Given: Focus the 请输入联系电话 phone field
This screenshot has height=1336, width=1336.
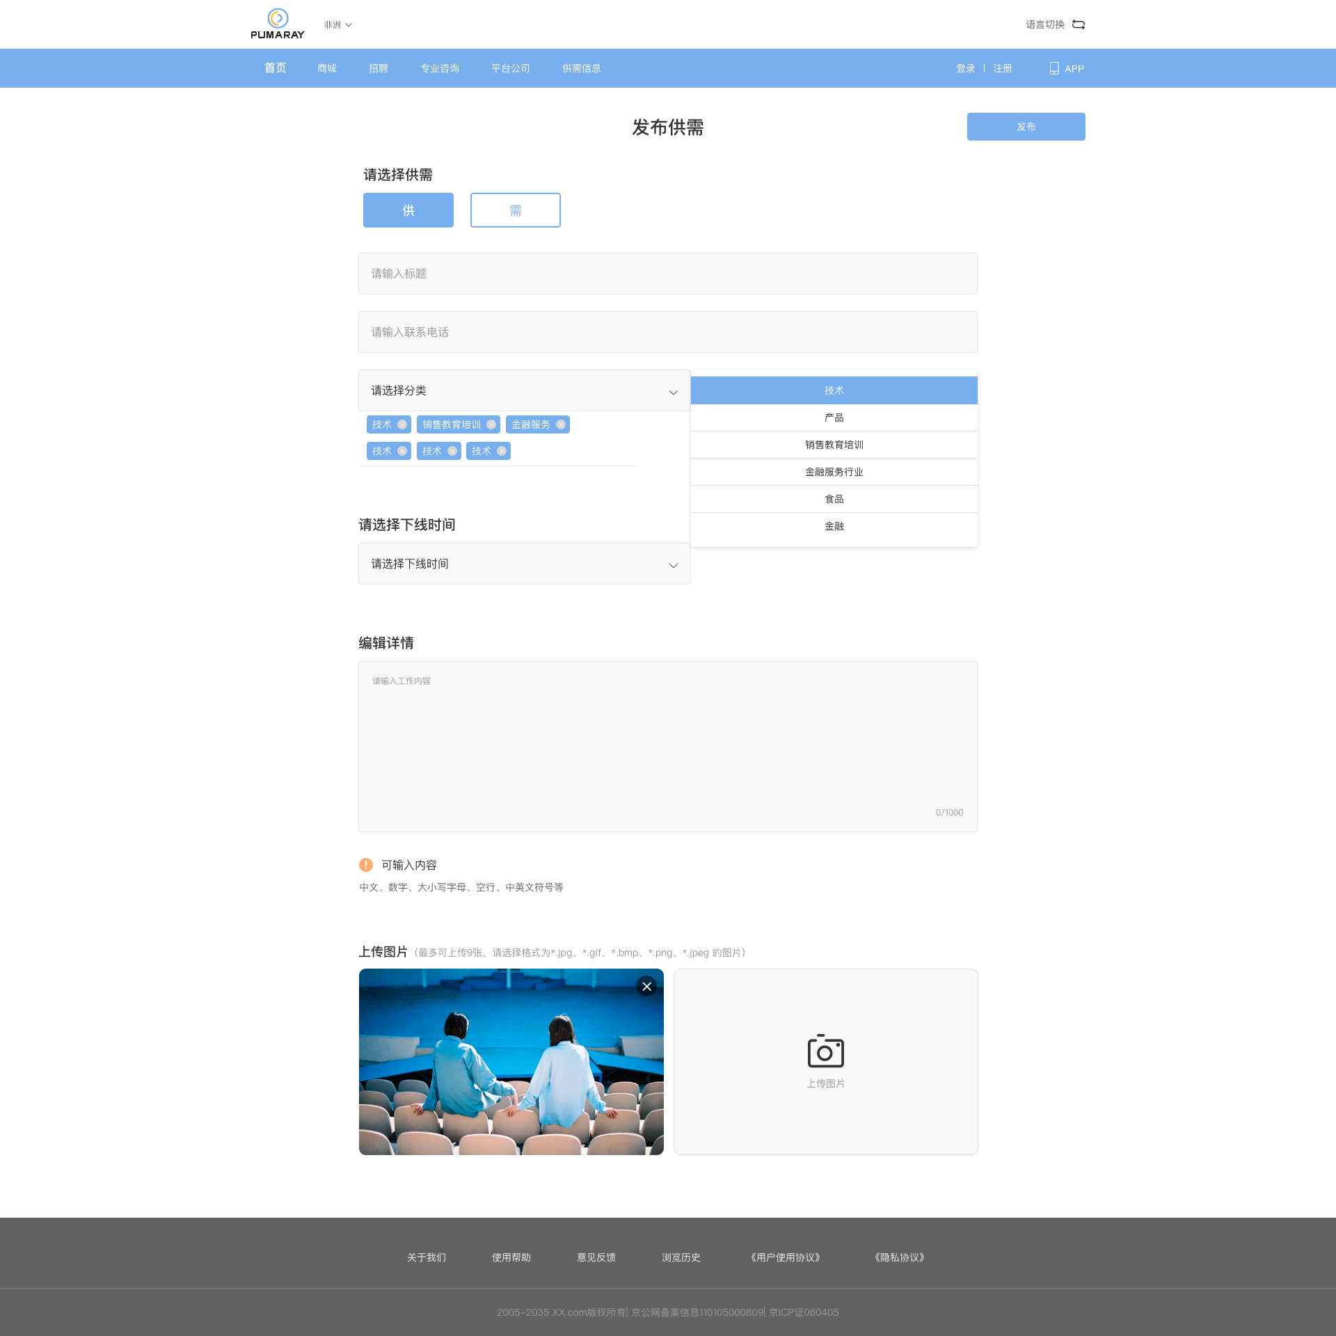Looking at the screenshot, I should click(x=668, y=332).
